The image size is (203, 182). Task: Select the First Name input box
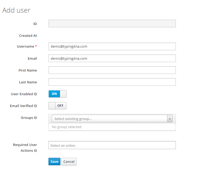click(x=112, y=70)
